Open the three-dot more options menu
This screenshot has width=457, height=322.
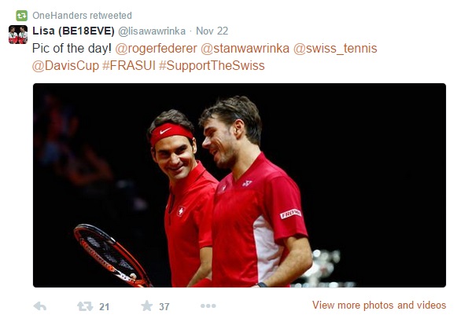(x=208, y=306)
